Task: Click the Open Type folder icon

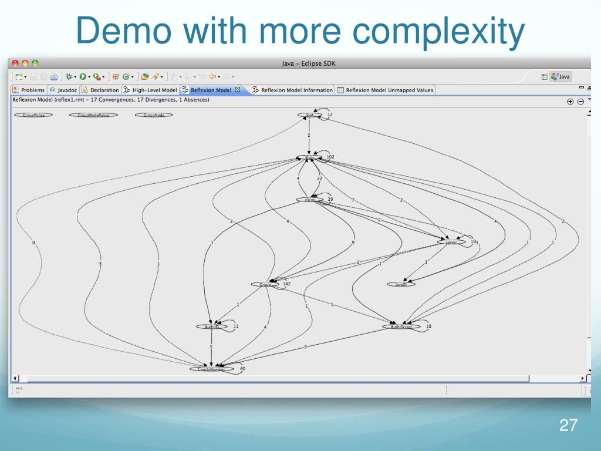Action: coord(144,77)
